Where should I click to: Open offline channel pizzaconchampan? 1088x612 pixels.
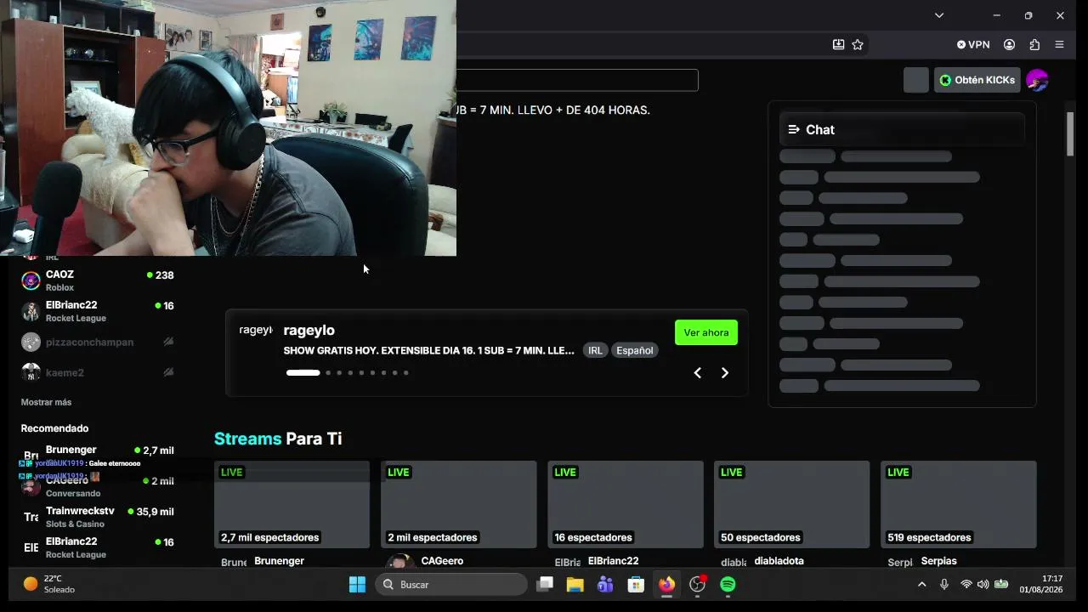[x=97, y=342]
